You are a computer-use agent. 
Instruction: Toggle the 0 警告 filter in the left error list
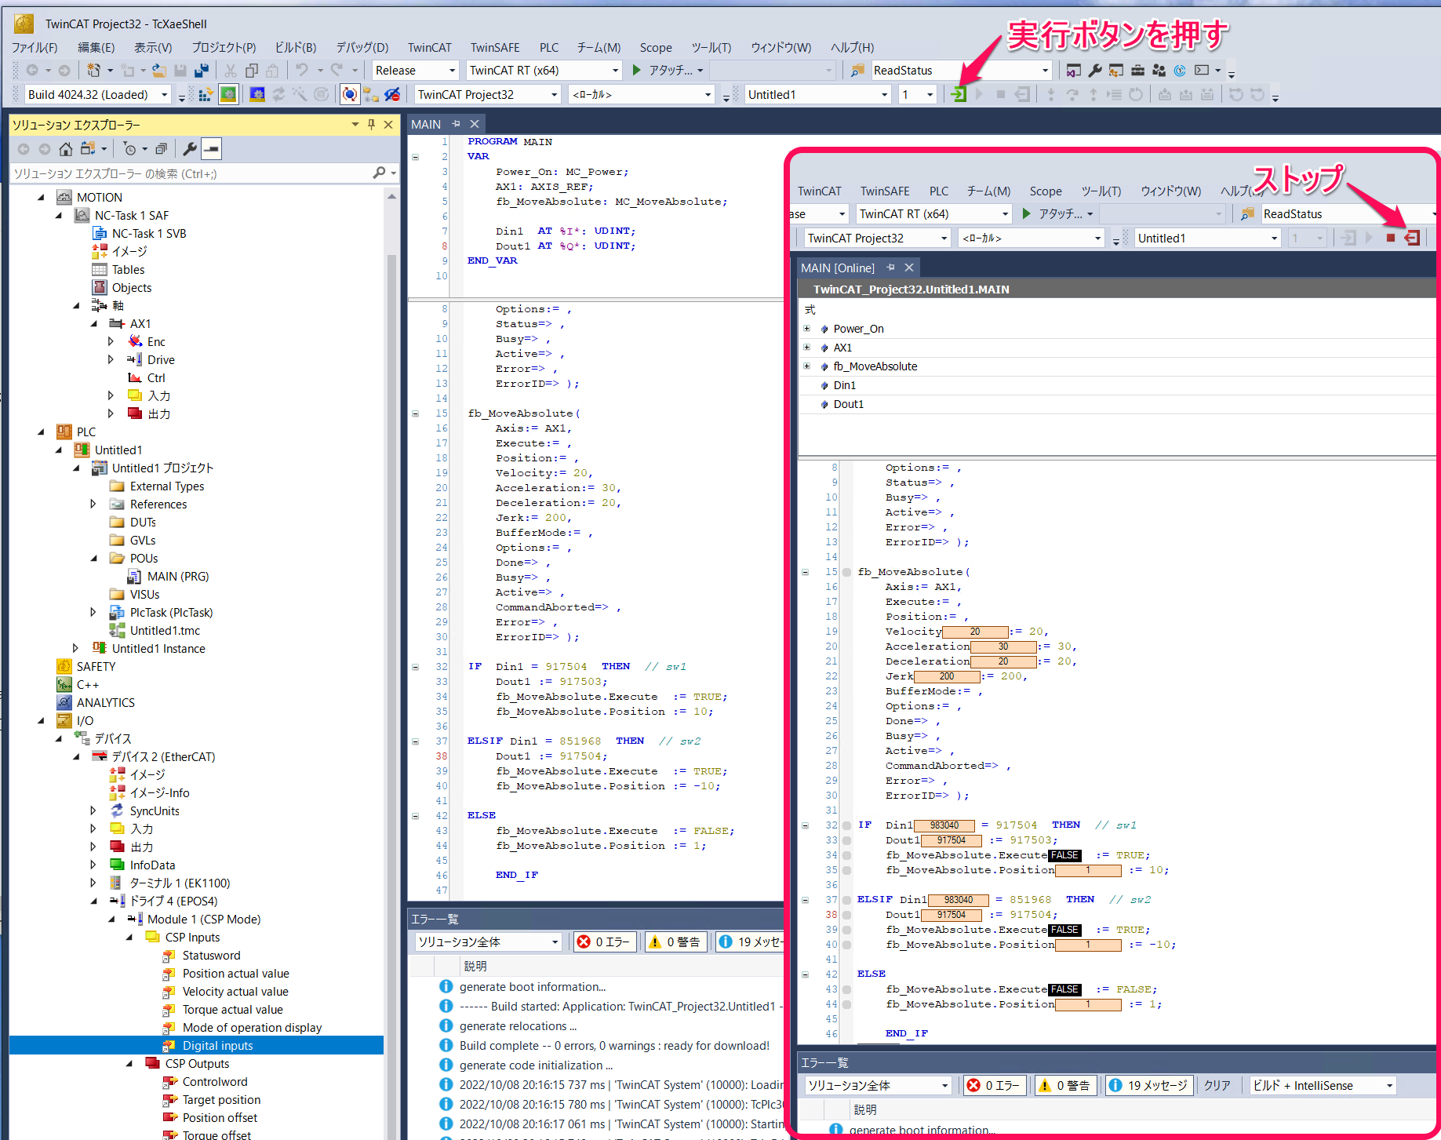pyautogui.click(x=675, y=942)
